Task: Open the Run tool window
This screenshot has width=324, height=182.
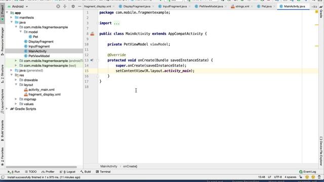Action: tap(14, 172)
